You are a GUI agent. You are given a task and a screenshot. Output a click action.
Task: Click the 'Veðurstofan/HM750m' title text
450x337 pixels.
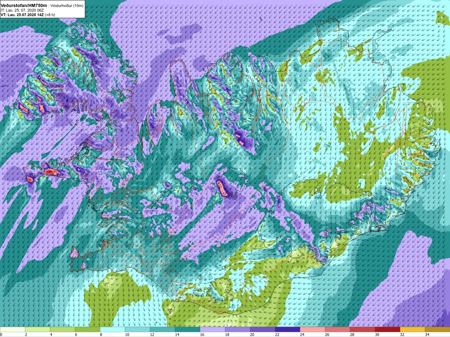[24, 6]
